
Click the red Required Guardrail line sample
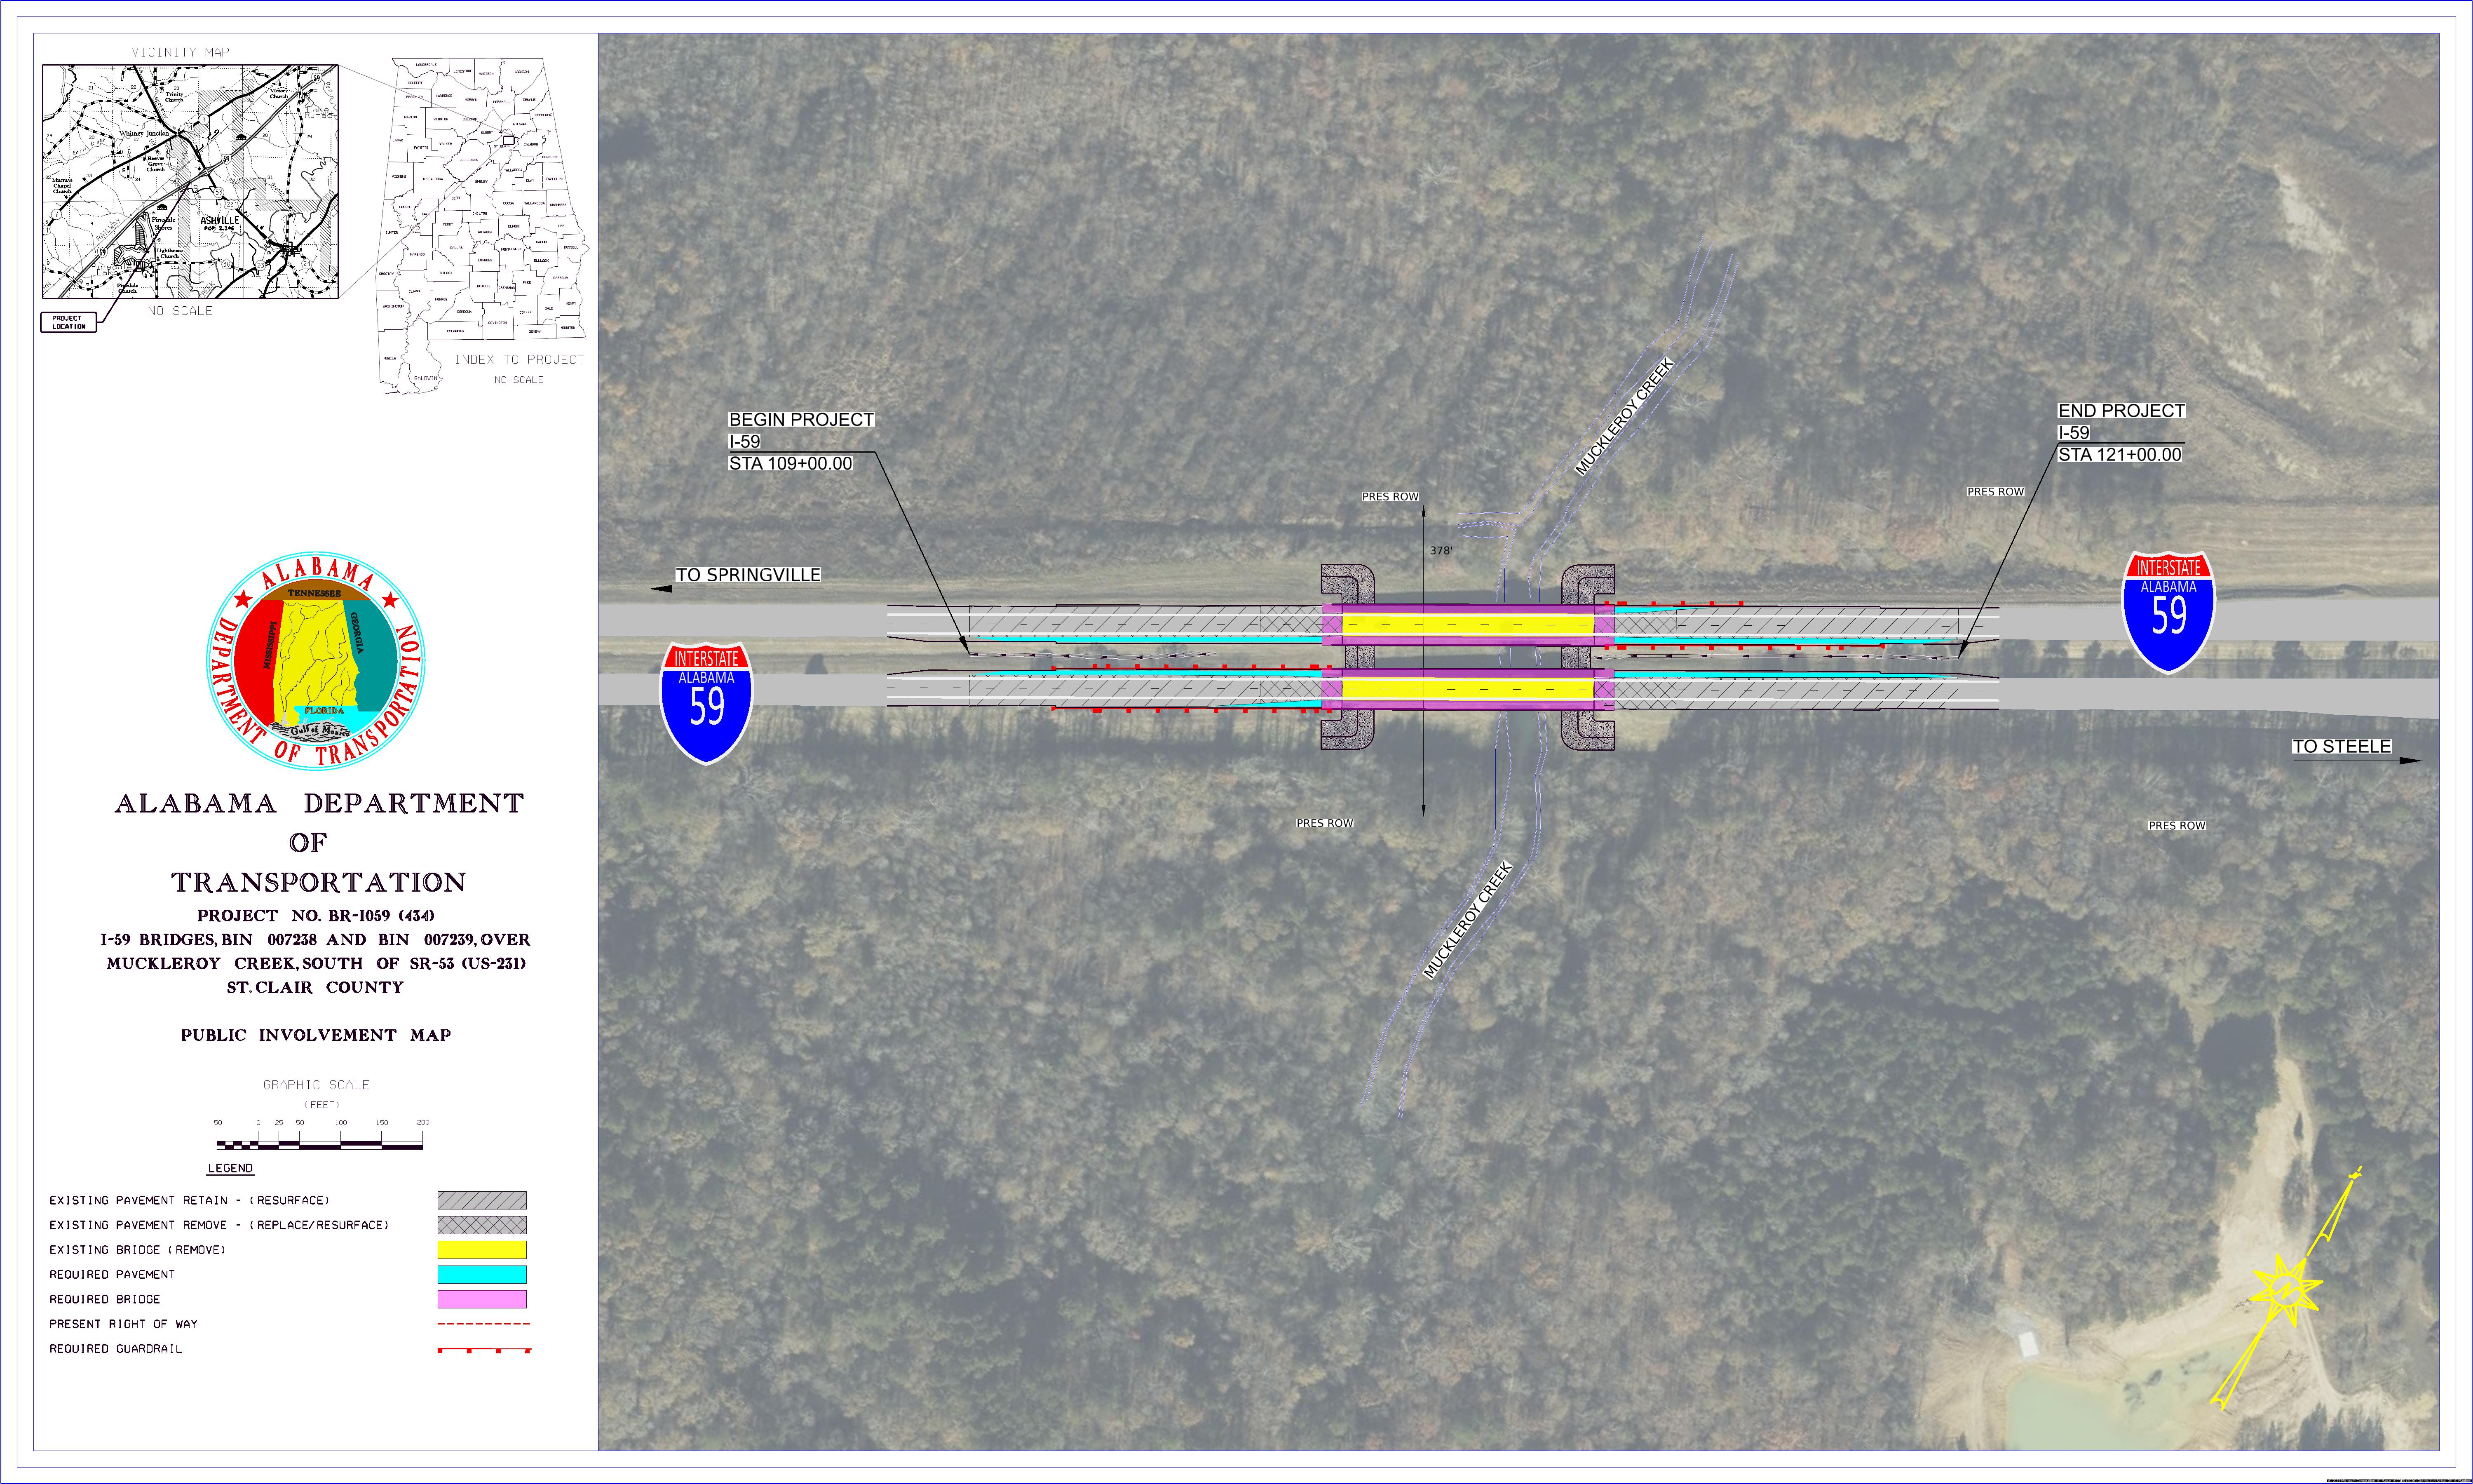[484, 1350]
